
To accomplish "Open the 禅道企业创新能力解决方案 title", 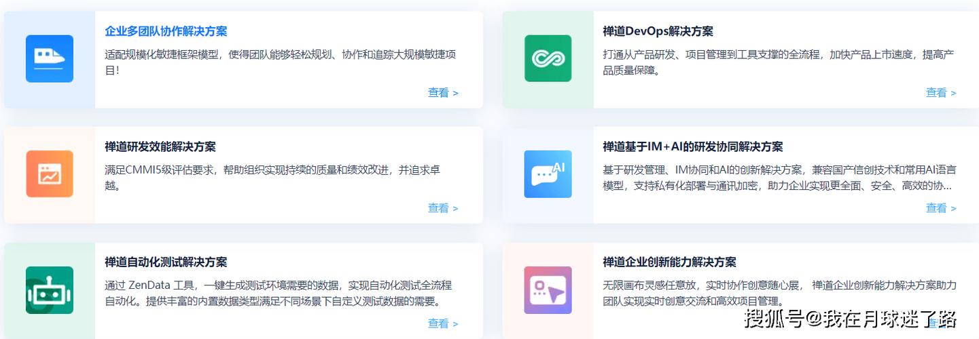I will (669, 262).
